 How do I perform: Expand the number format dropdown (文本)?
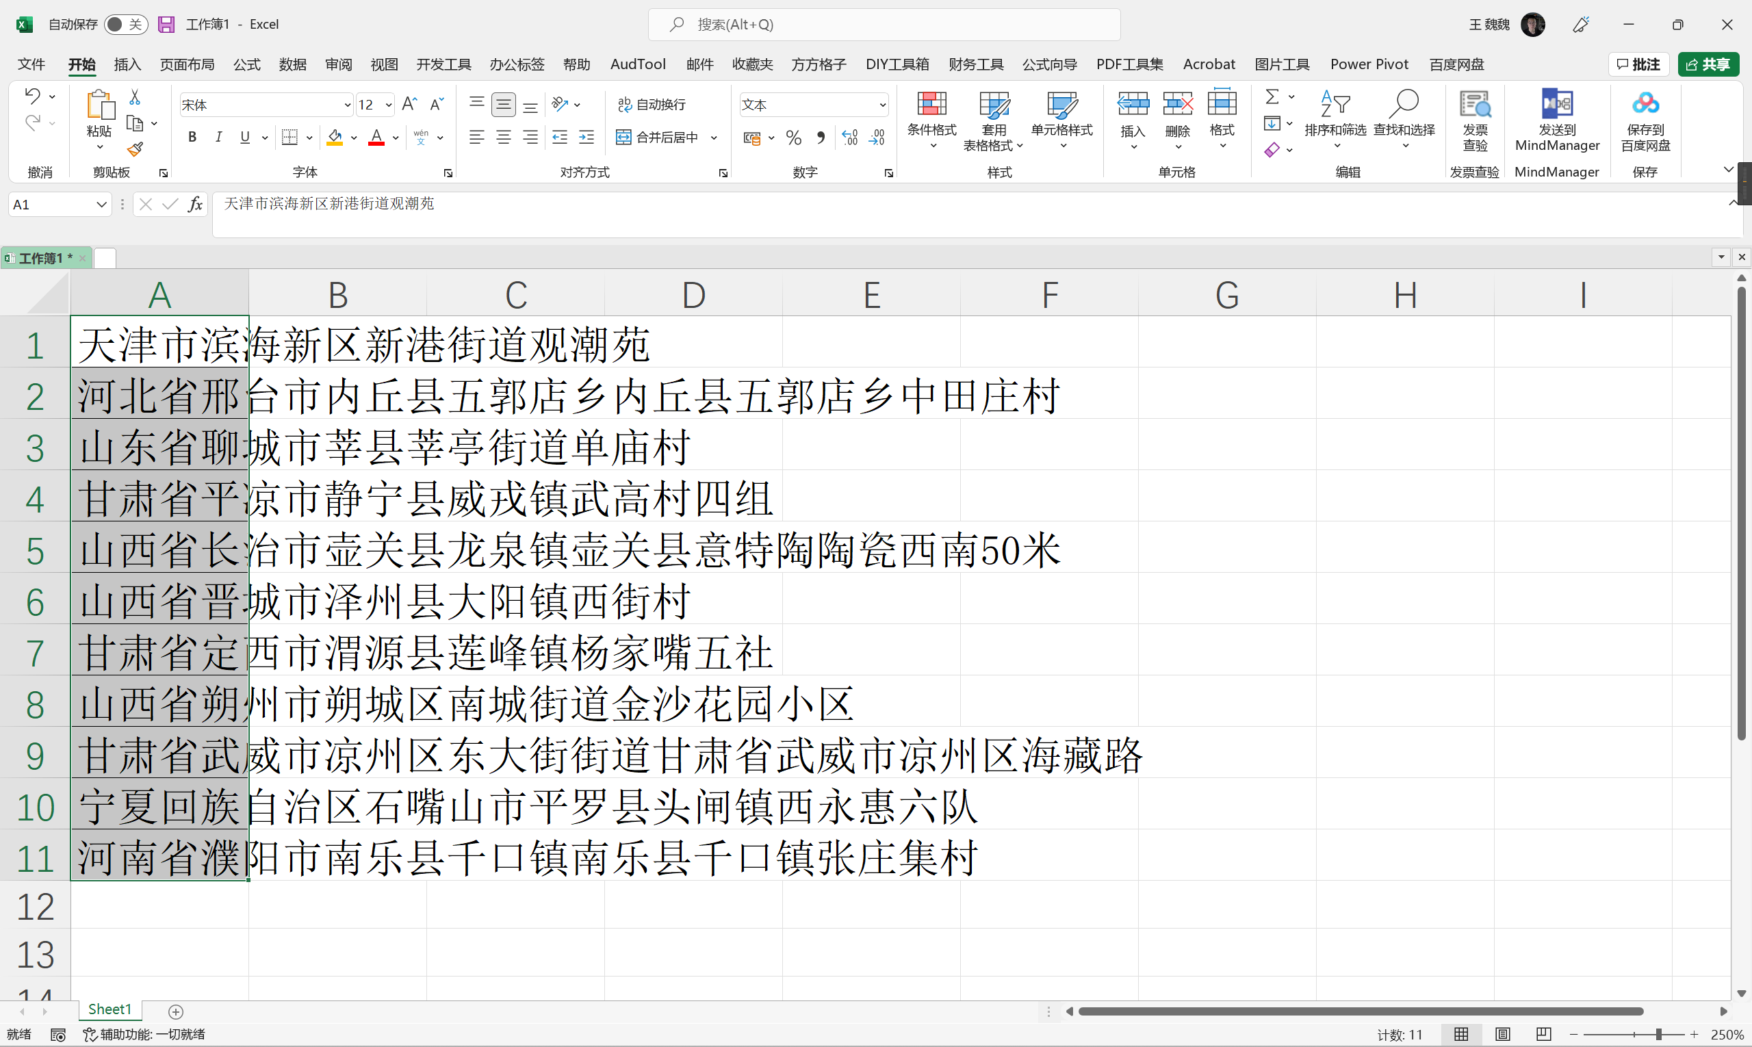point(882,105)
